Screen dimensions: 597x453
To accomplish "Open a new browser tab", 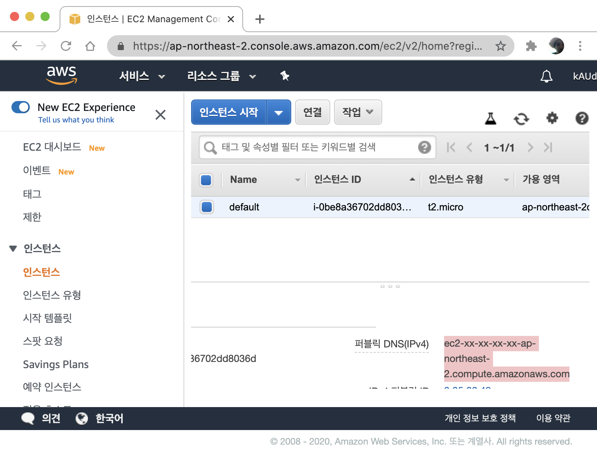I will tap(260, 19).
